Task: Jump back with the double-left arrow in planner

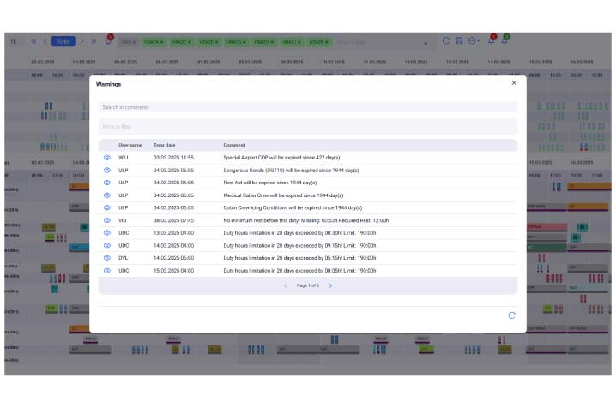Action: point(33,42)
